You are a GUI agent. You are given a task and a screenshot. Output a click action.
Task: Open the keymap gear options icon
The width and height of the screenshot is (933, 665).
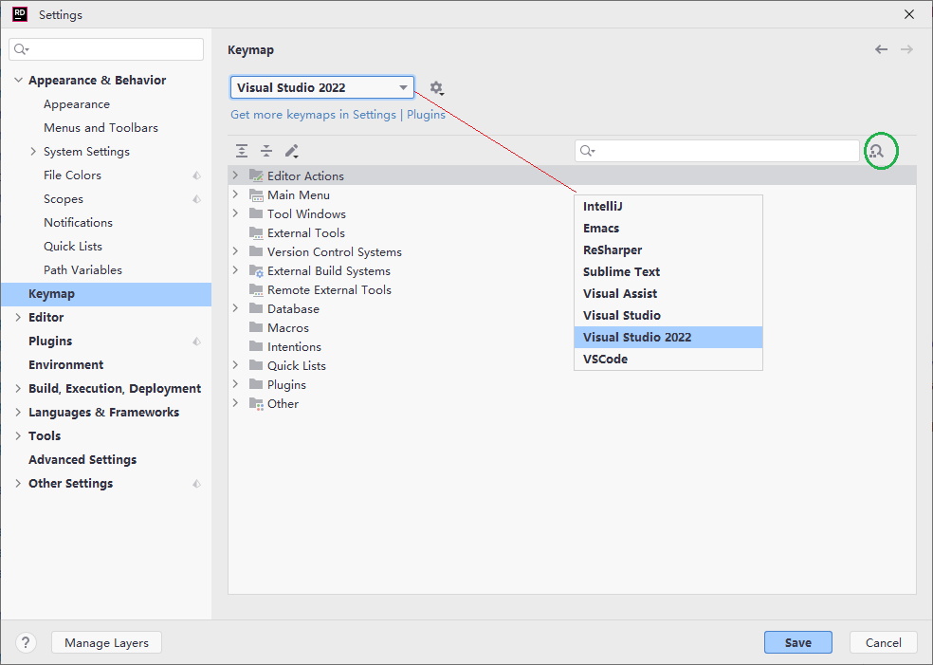point(437,88)
